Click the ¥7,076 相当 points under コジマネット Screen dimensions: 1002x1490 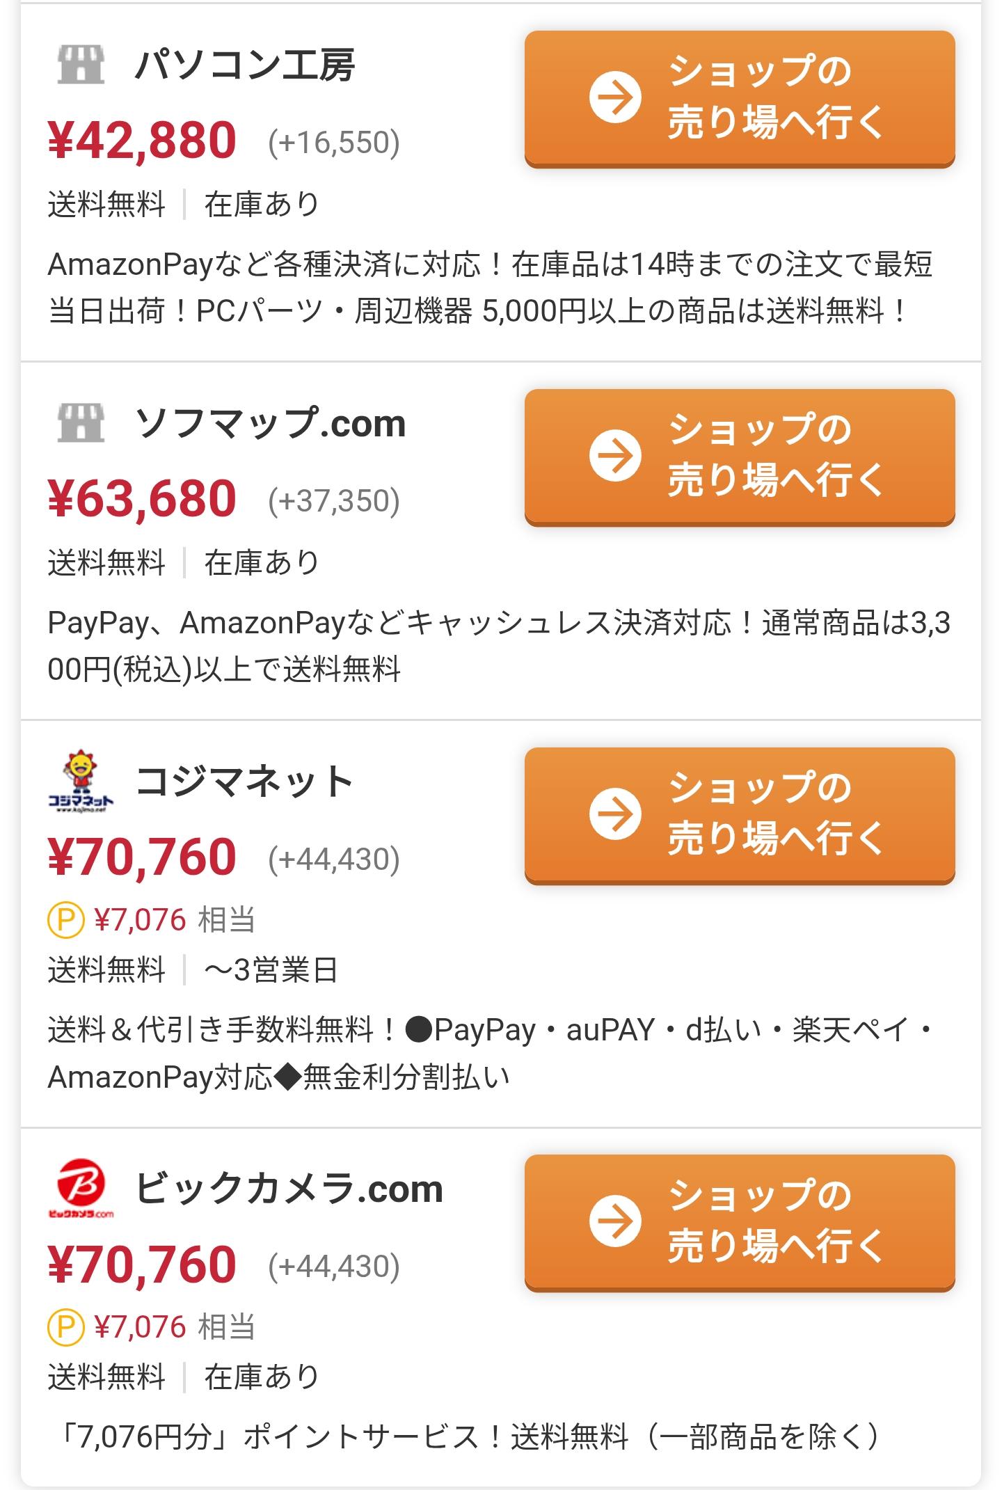174,920
